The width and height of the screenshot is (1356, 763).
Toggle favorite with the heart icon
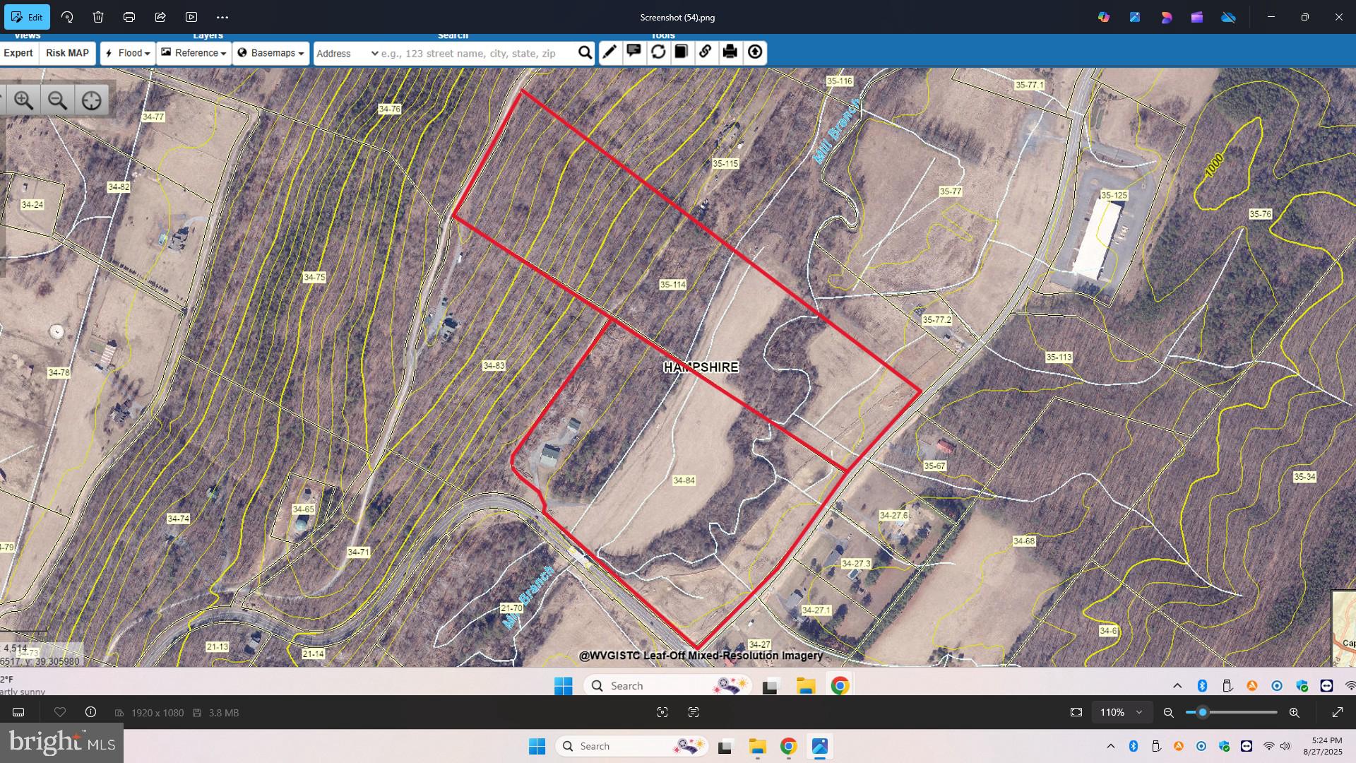[60, 712]
